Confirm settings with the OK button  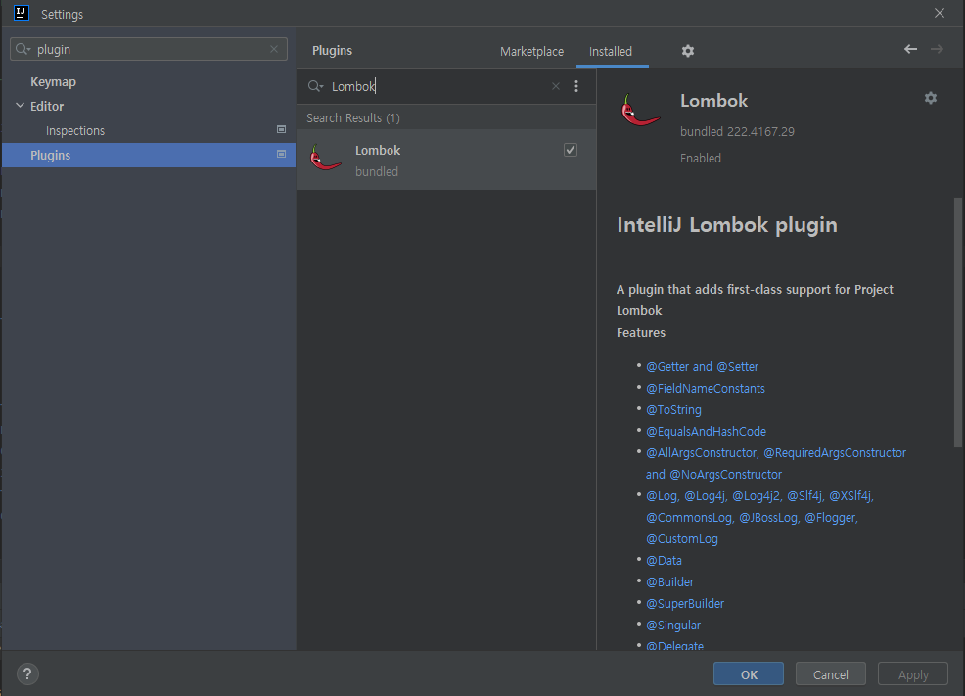[749, 673]
